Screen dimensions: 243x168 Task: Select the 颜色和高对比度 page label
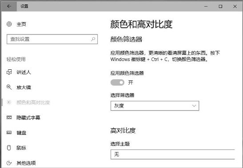[33, 103]
